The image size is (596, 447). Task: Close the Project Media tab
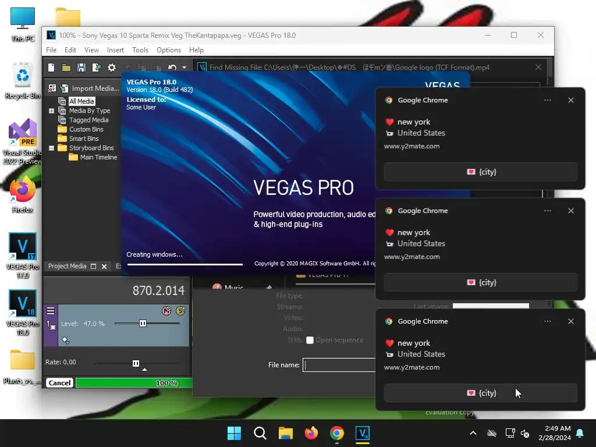(104, 267)
